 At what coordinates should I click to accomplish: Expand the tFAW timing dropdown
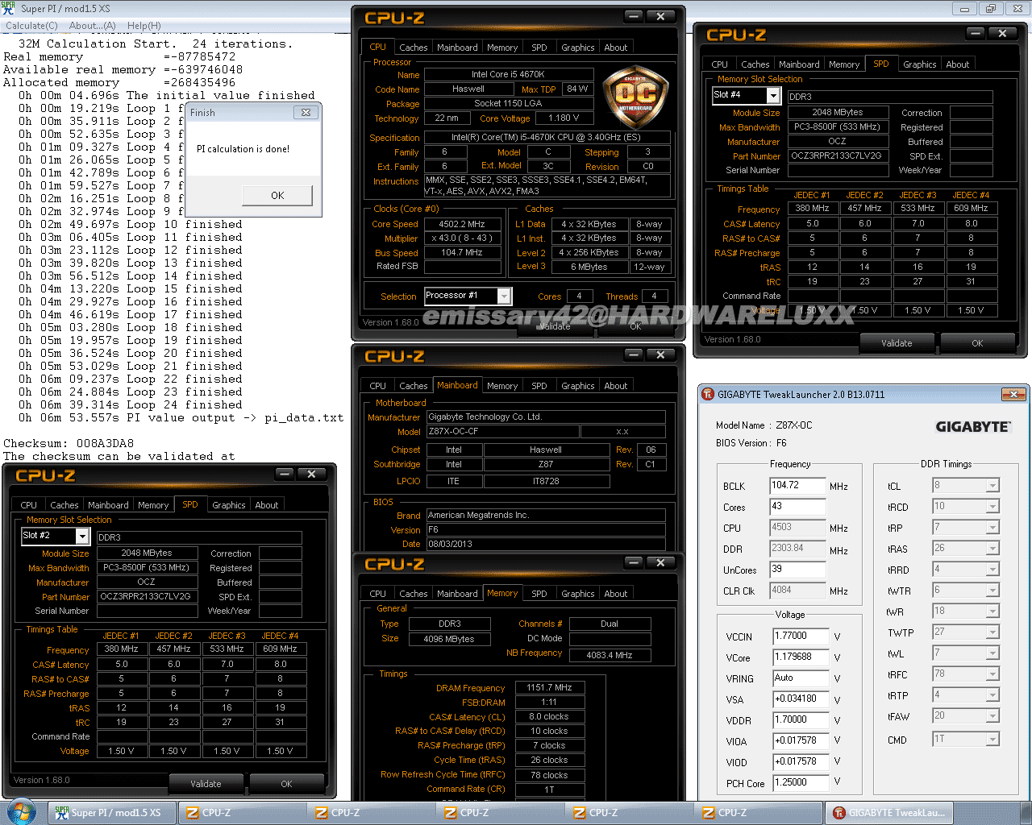[x=992, y=716]
